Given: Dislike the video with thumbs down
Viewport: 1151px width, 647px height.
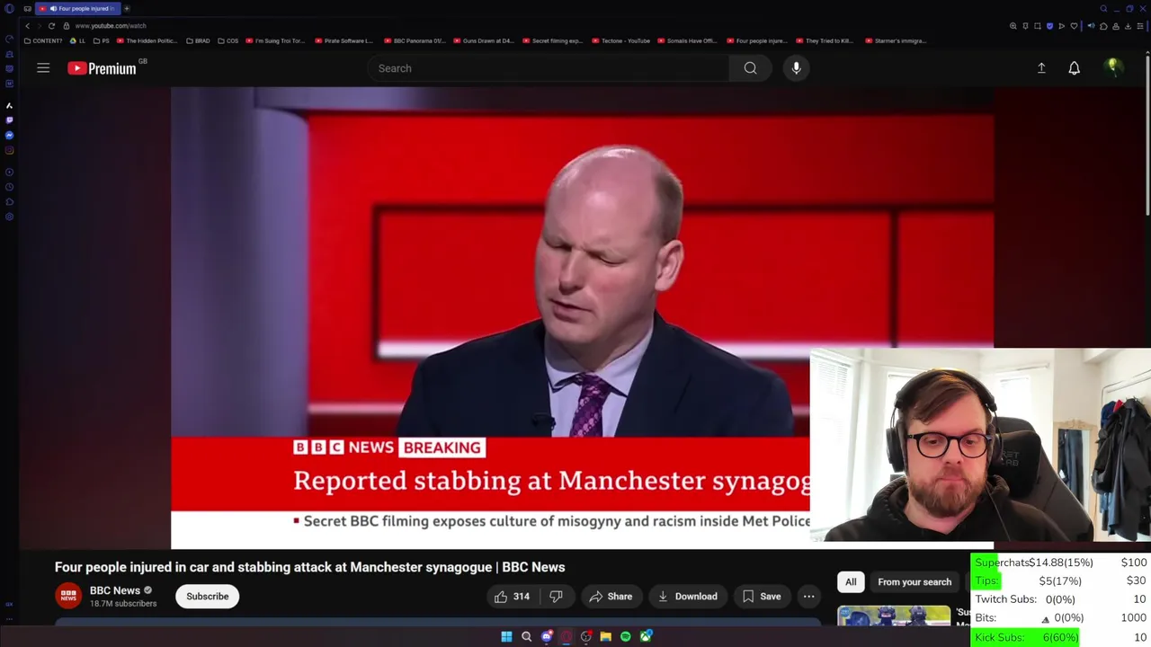Looking at the screenshot, I should click(x=557, y=597).
